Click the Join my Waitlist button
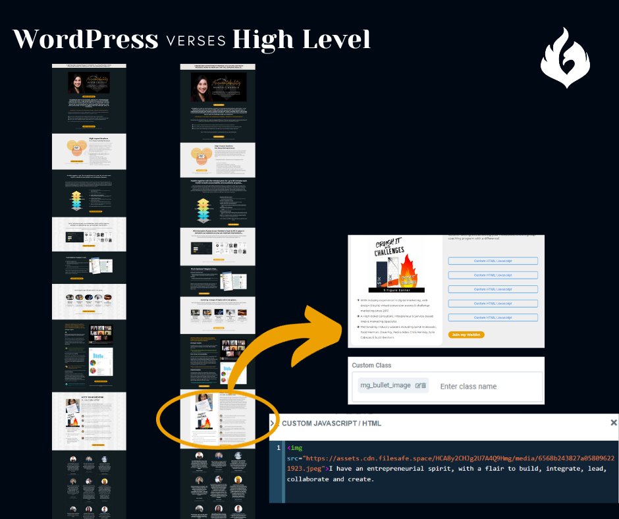Screen dimensions: 619x519 (466, 335)
